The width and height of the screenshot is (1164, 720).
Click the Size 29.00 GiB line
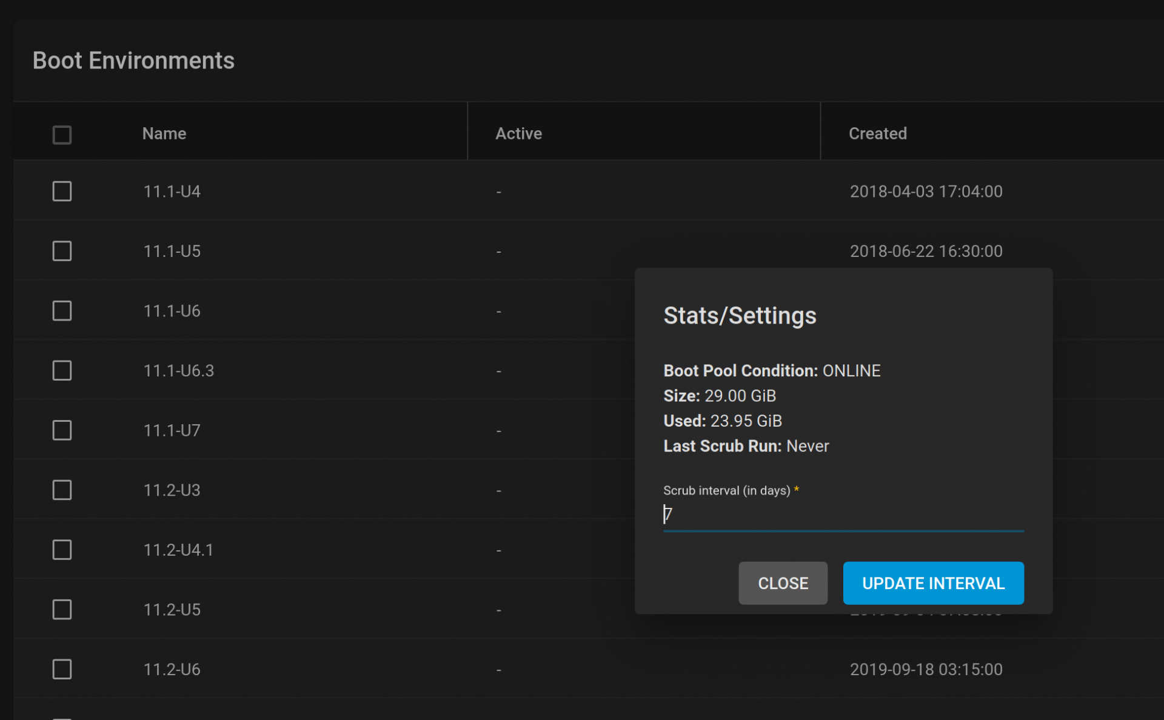tap(720, 396)
